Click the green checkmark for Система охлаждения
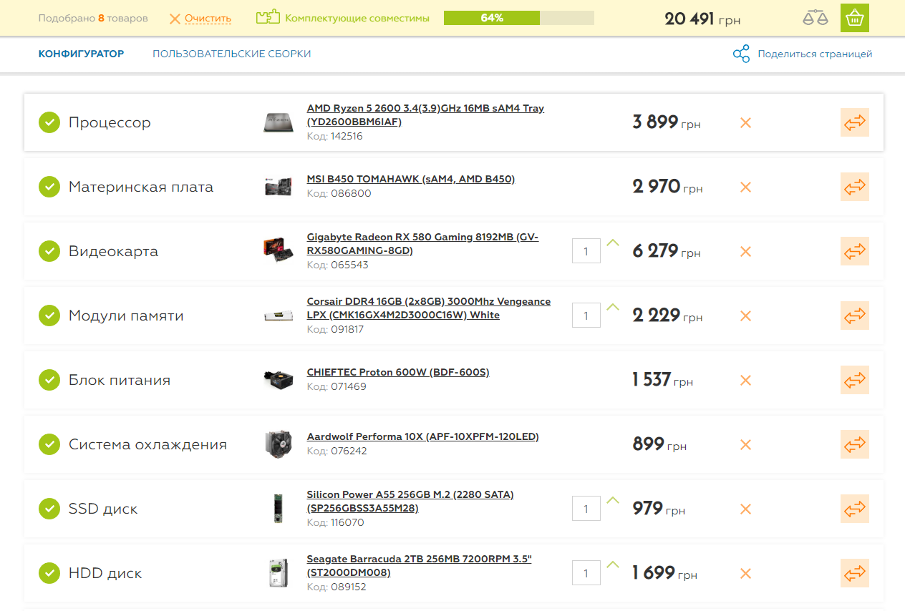The width and height of the screenshot is (905, 611). click(49, 444)
